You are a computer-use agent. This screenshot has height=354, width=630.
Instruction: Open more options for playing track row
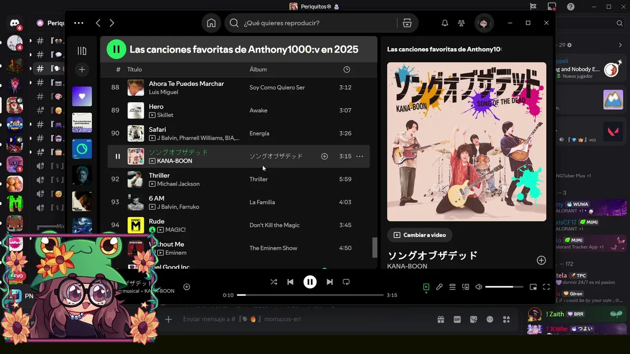[x=360, y=156]
